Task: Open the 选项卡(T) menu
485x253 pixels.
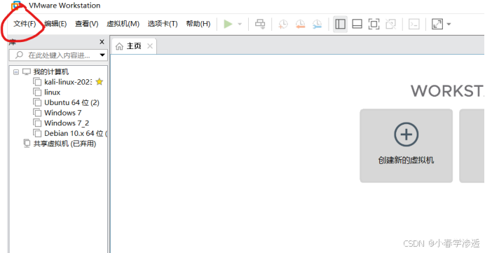Action: [x=163, y=24]
